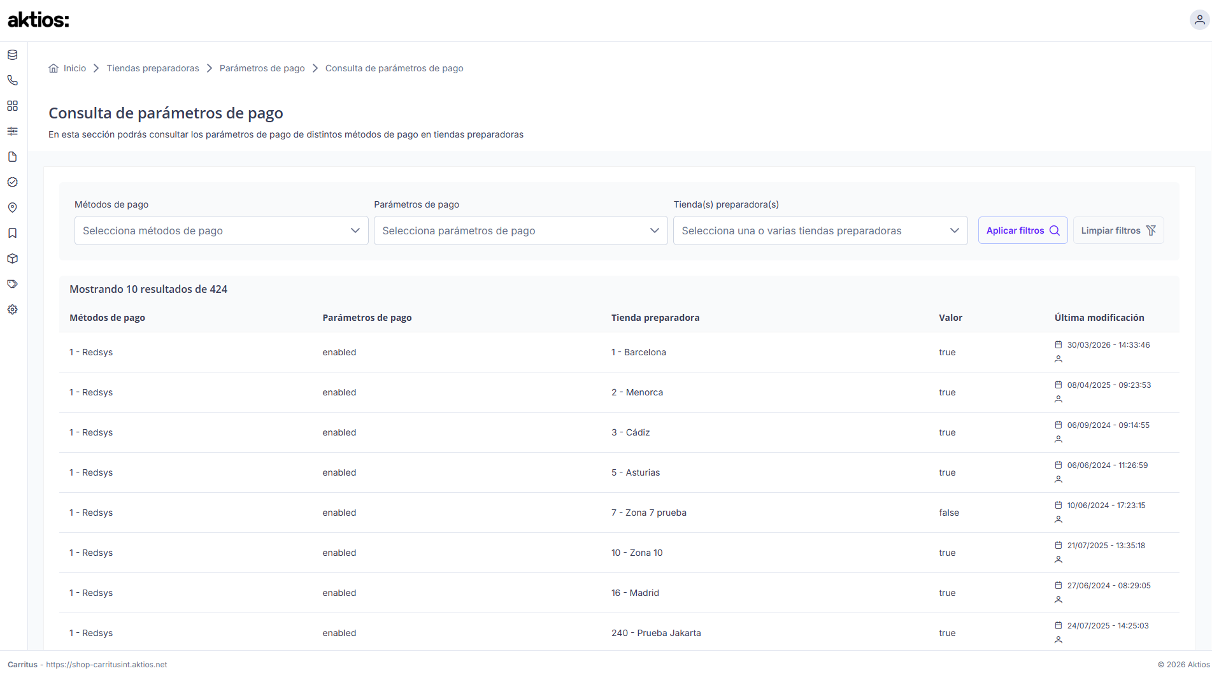Open the grid apps sidebar icon
The height and width of the screenshot is (673, 1212).
pyautogui.click(x=12, y=106)
